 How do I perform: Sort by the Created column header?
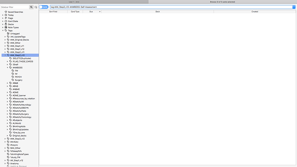[255, 12]
